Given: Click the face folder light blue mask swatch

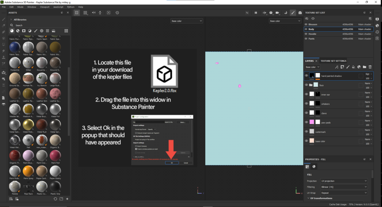Looking at the screenshot, I should coord(316,84).
